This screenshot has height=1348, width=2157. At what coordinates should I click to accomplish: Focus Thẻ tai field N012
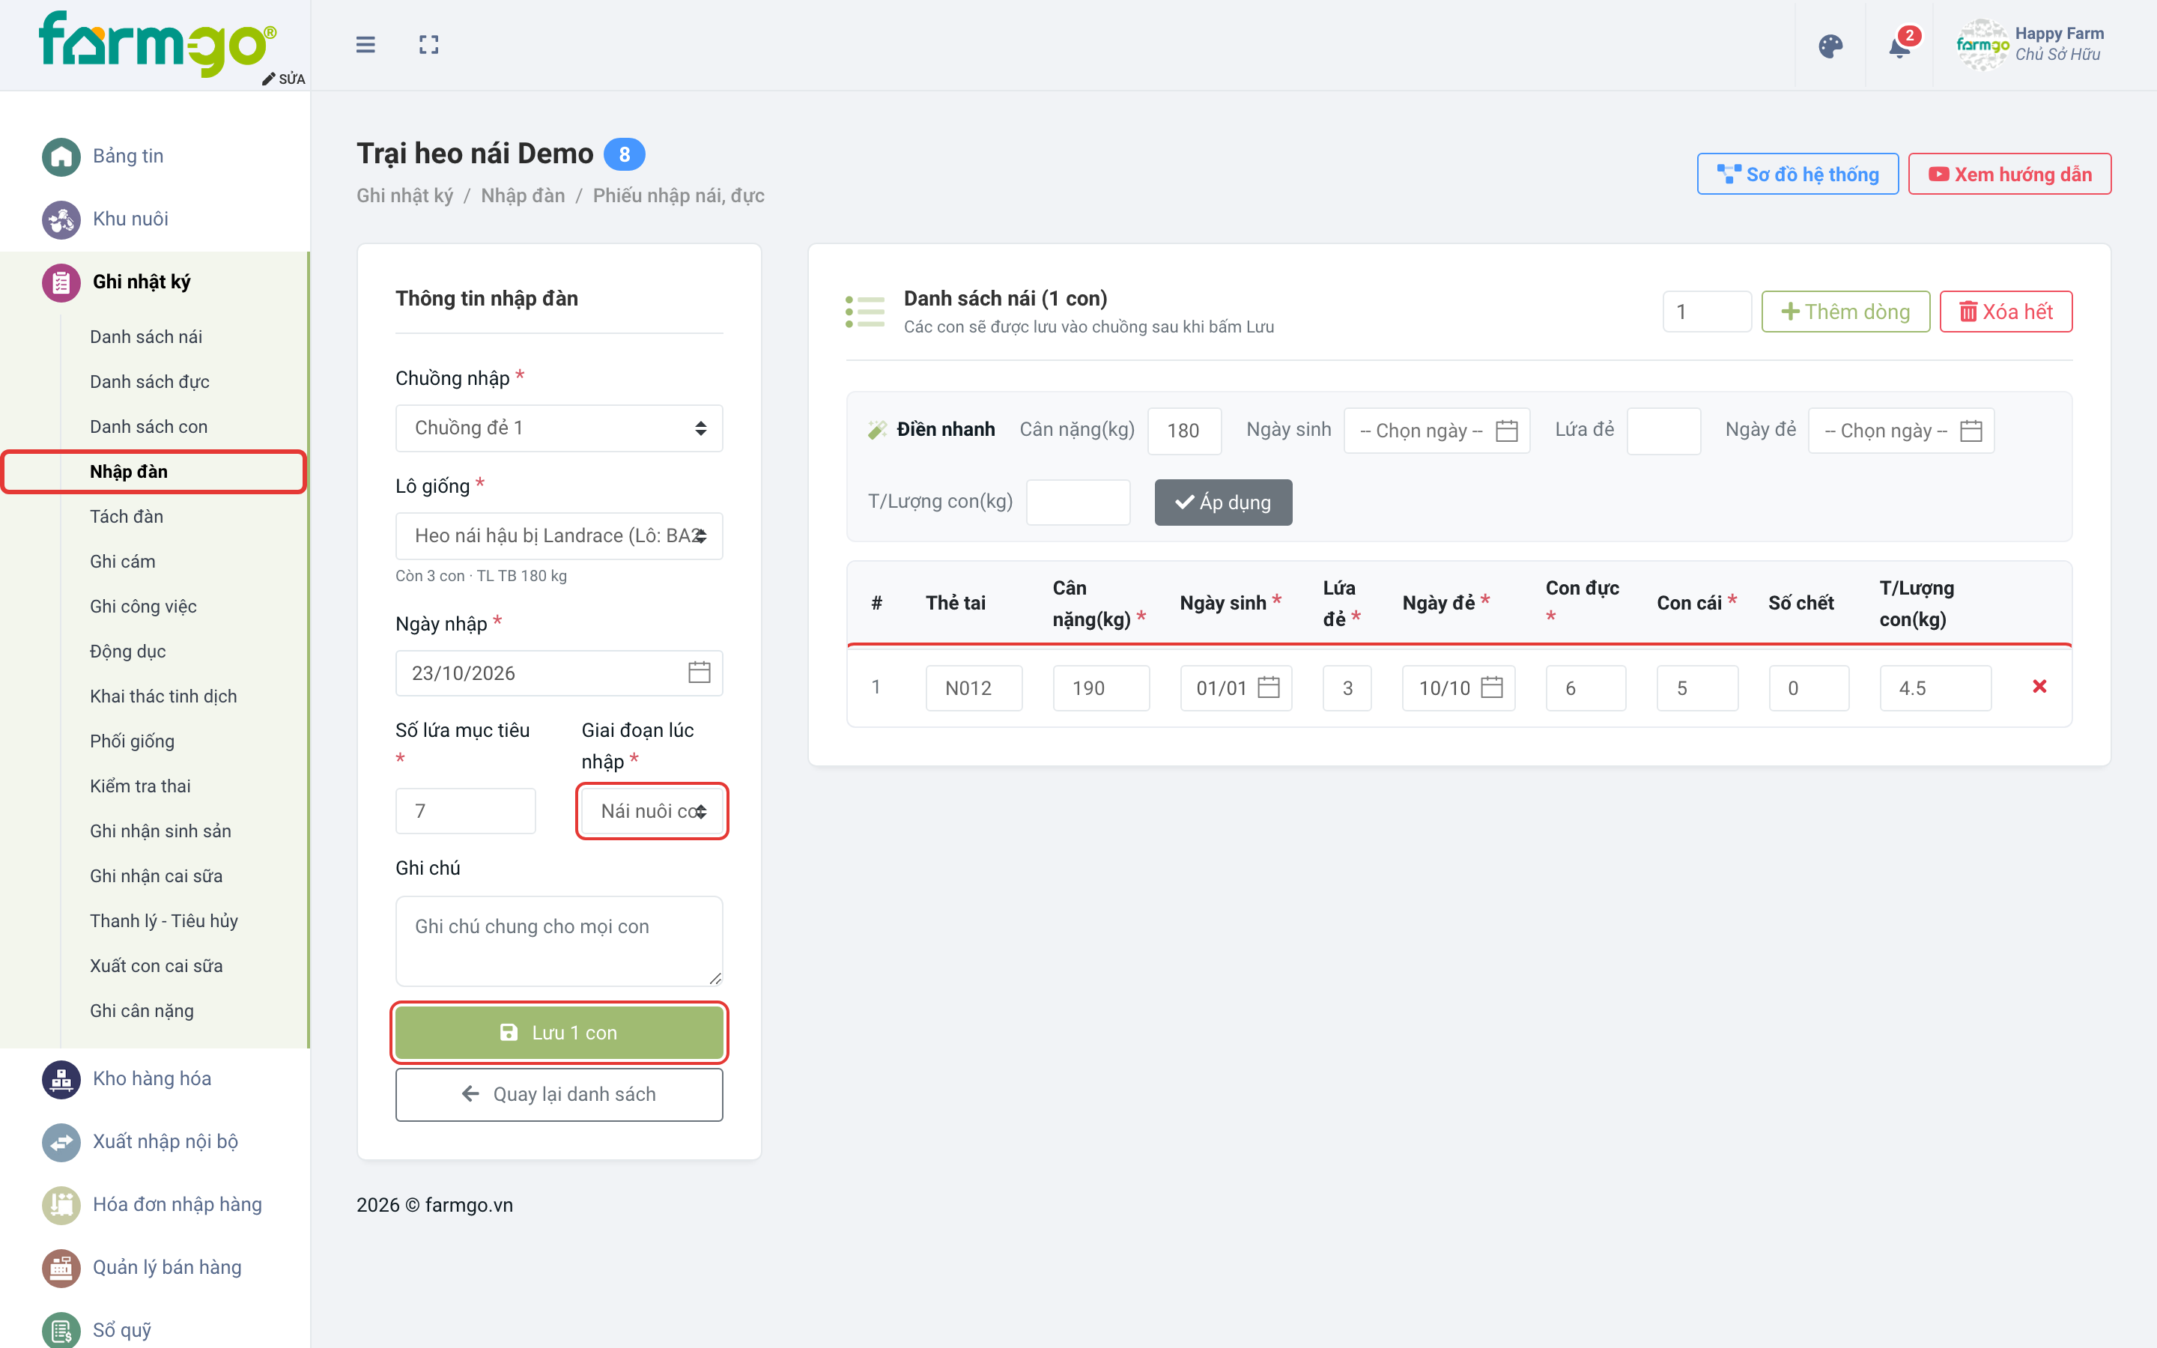974,687
